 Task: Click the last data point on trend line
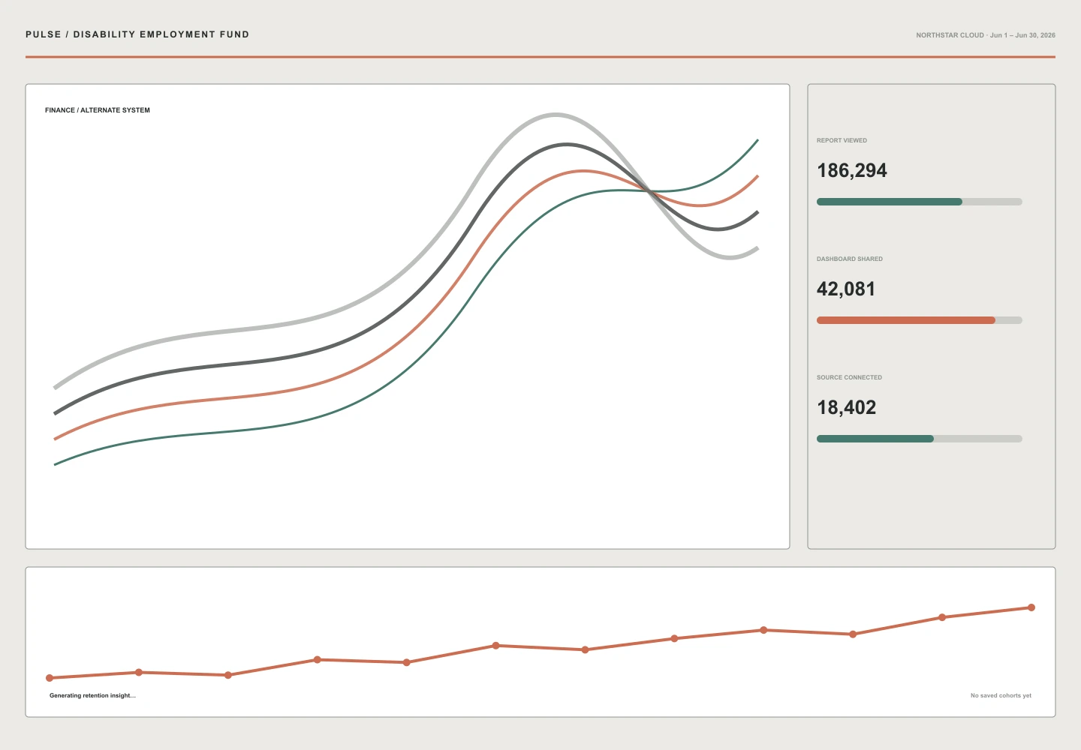pyautogui.click(x=1031, y=607)
